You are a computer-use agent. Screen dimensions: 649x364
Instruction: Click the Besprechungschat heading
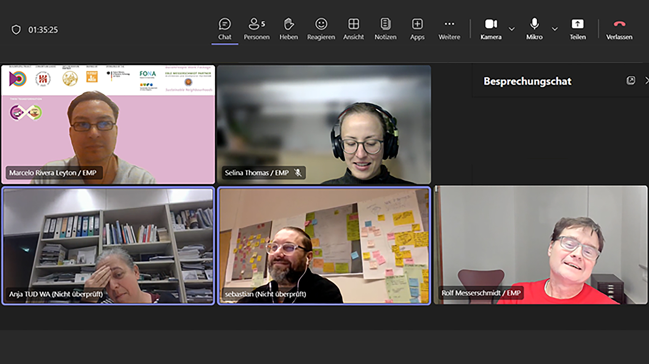[527, 81]
